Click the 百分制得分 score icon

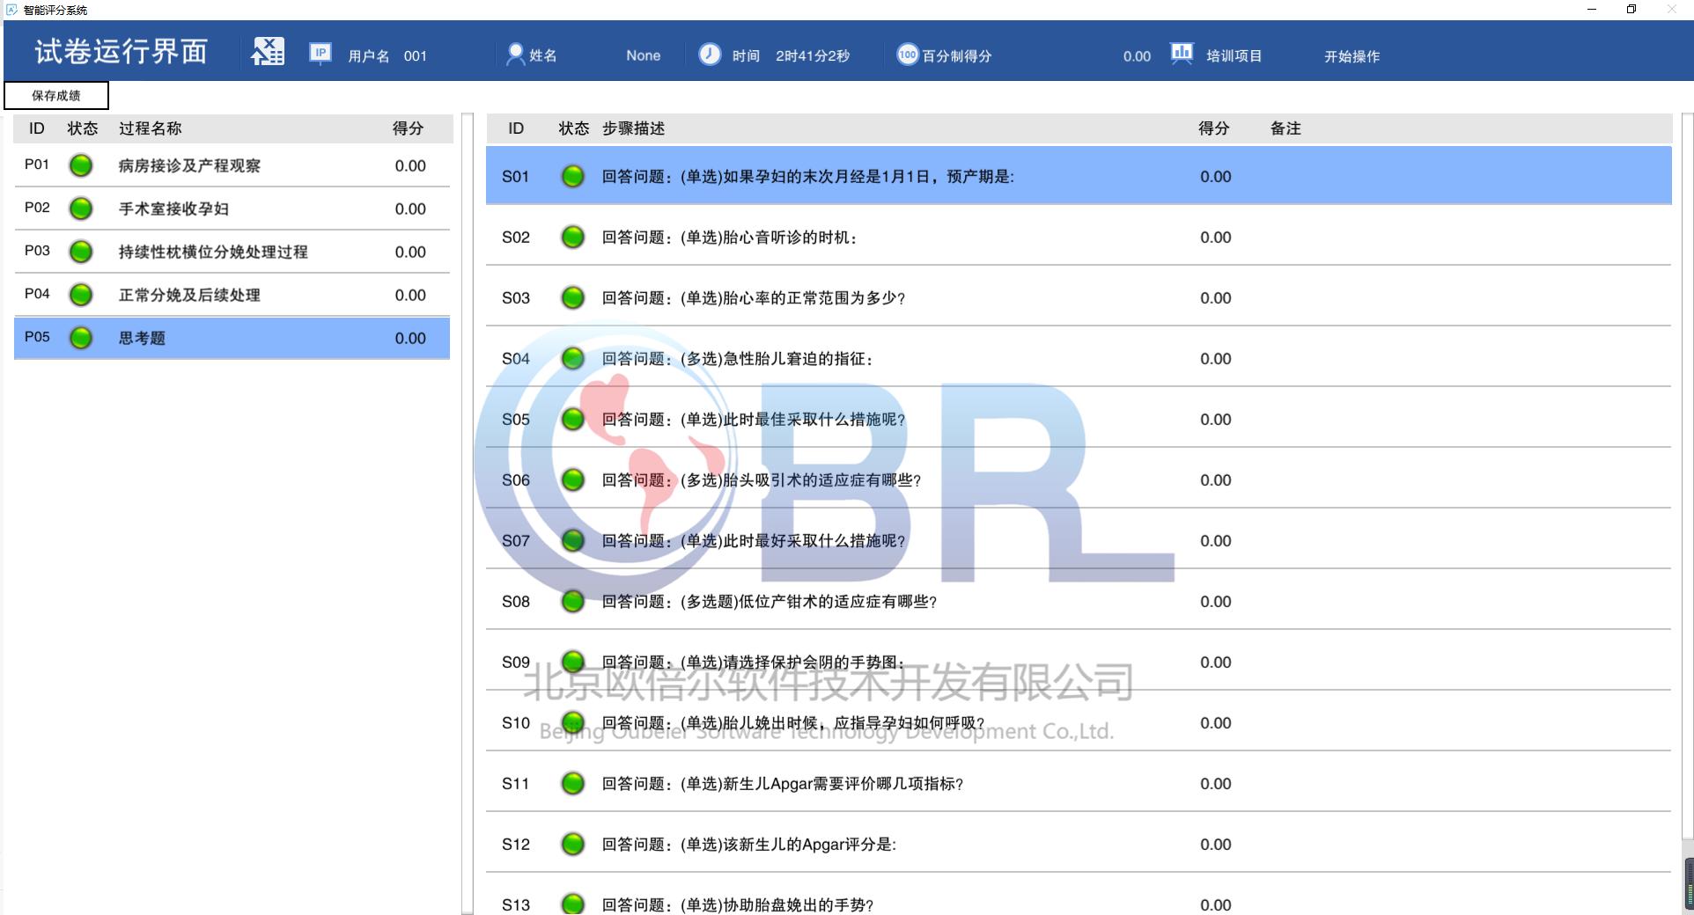point(906,55)
